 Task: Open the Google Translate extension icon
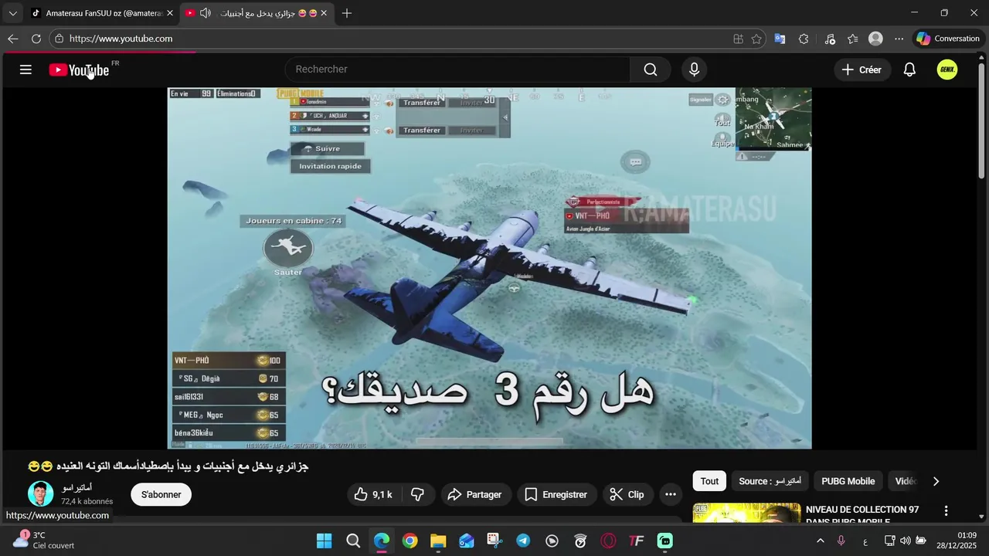pyautogui.click(x=780, y=39)
